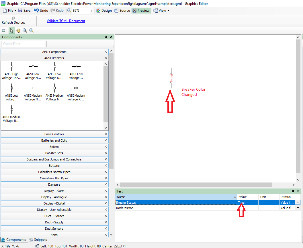Open the zoom percentage dropdown
The image size is (303, 248).
pos(91,11)
